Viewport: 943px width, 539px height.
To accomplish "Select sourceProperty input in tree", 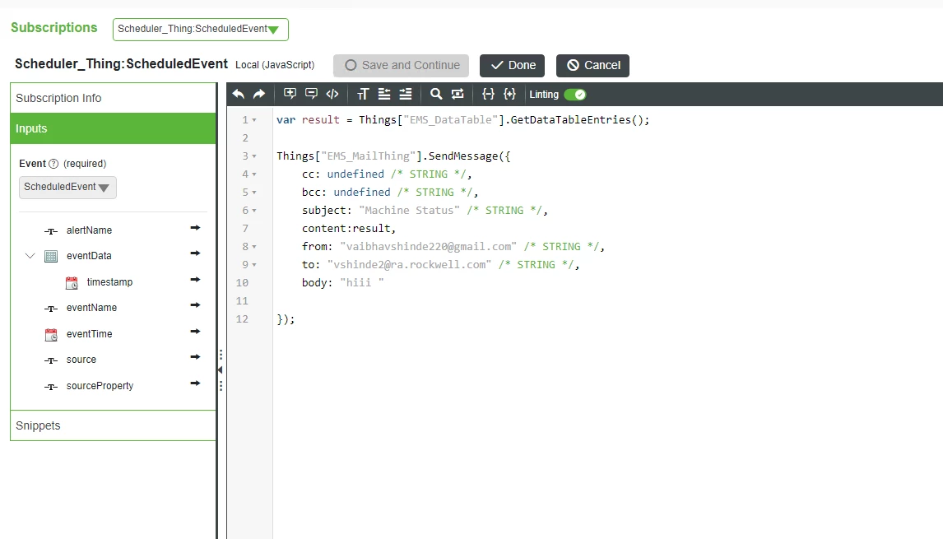I will (100, 386).
